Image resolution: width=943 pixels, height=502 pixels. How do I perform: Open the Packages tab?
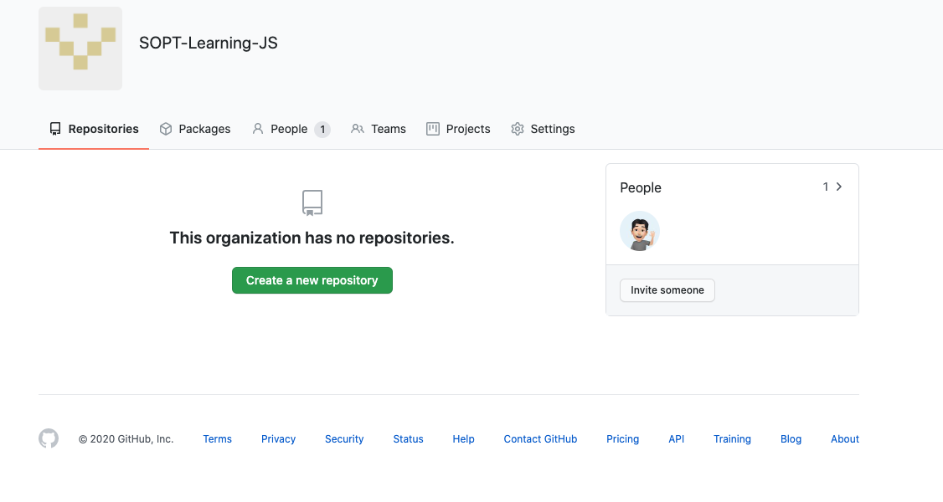pyautogui.click(x=195, y=129)
